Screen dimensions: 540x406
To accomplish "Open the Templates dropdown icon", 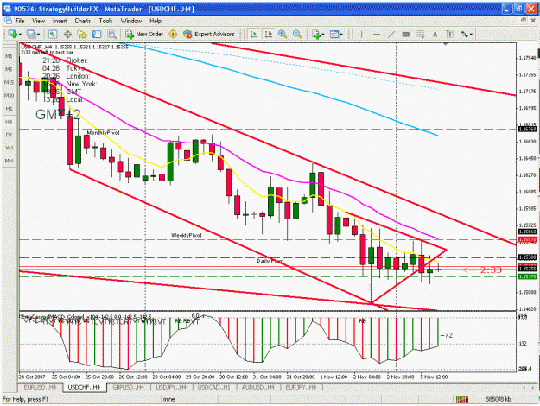I will click(336, 34).
